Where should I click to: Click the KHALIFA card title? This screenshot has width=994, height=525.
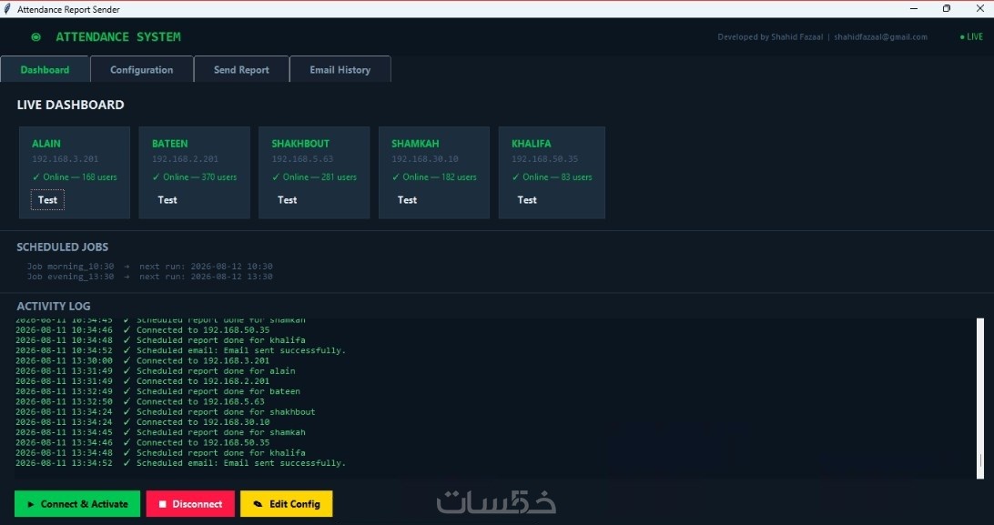(x=532, y=144)
